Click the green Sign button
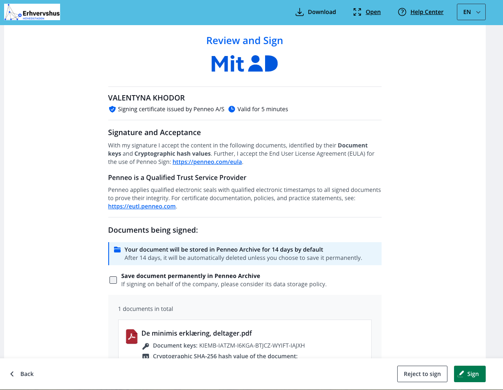 (470, 374)
